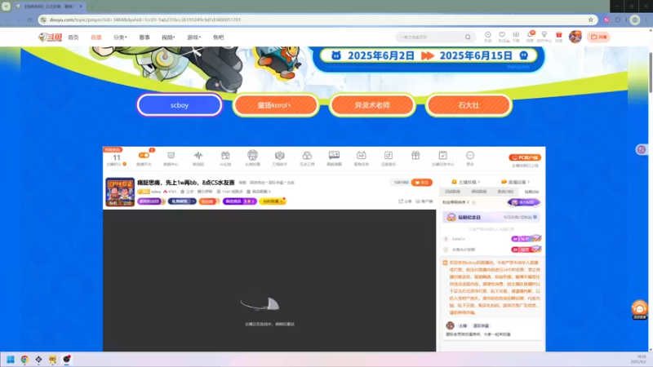Click the 开播 start streaming button
The height and width of the screenshot is (367, 653).
click(x=599, y=37)
